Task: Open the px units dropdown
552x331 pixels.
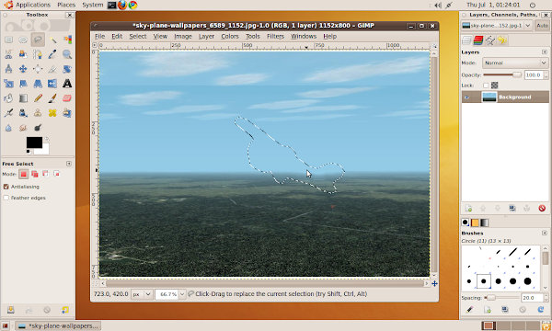Action: tap(148, 294)
